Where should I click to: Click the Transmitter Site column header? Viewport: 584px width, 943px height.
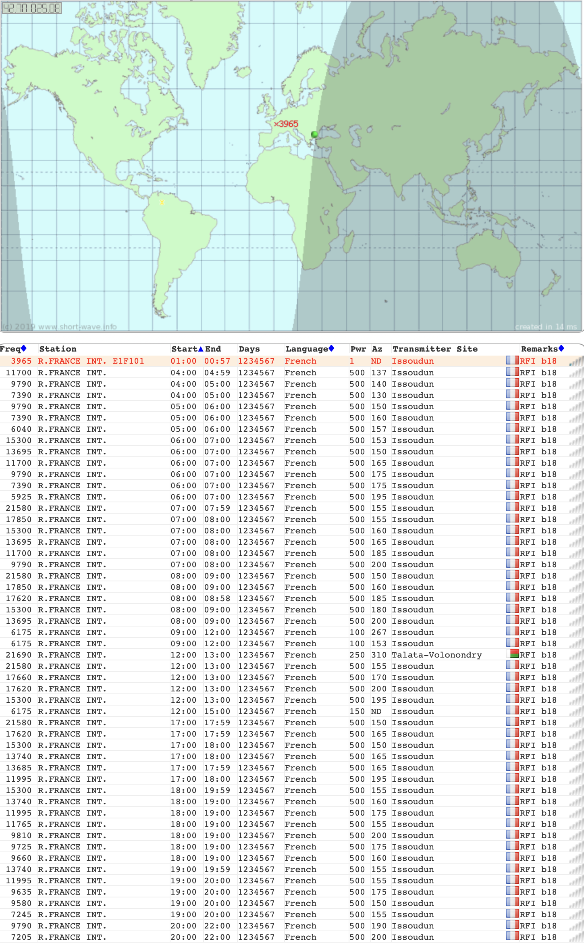(435, 349)
